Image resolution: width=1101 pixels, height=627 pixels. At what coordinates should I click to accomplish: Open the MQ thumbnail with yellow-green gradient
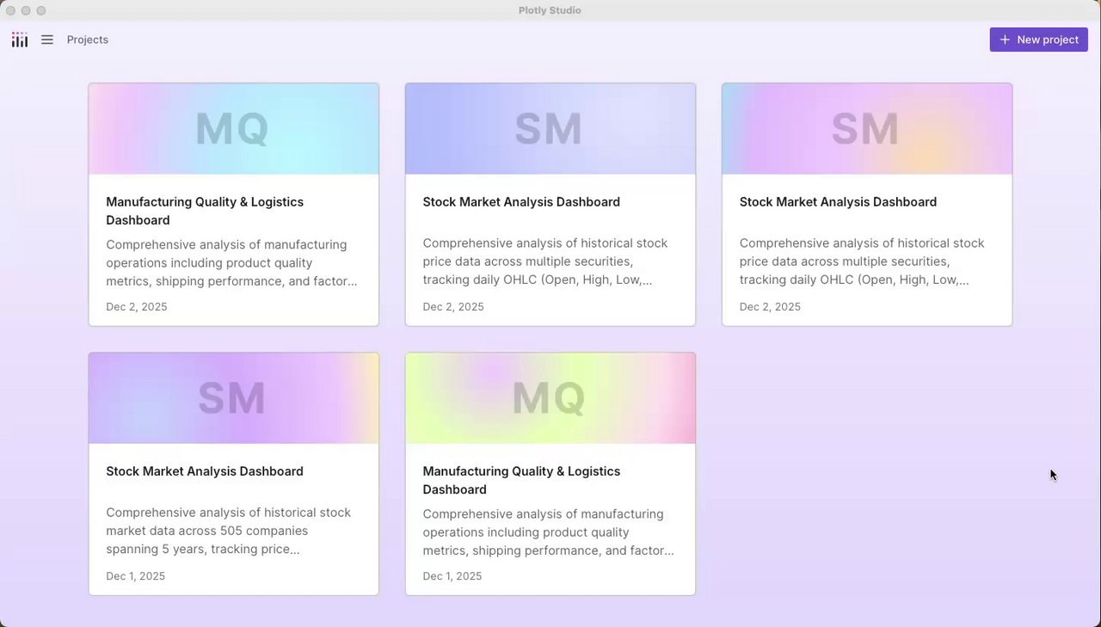coord(550,398)
